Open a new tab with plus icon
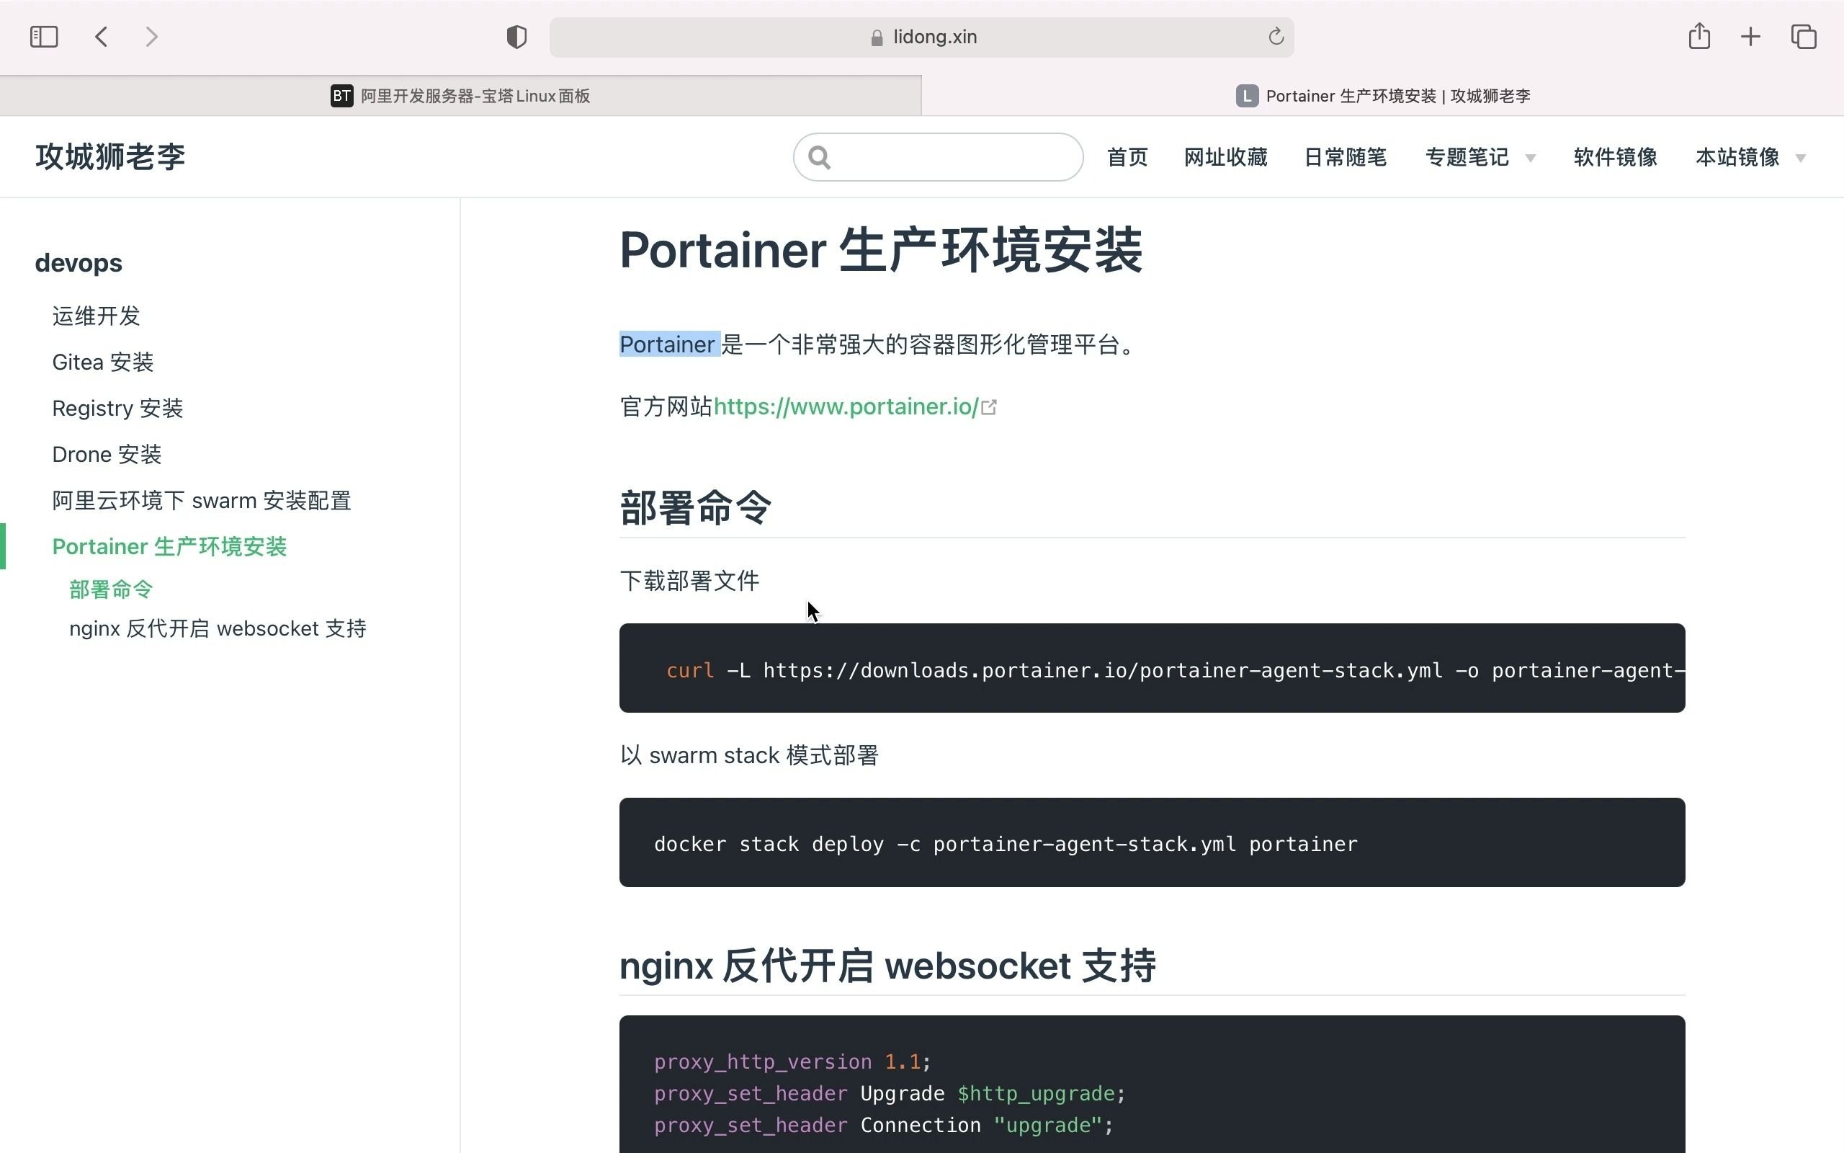 (x=1750, y=36)
